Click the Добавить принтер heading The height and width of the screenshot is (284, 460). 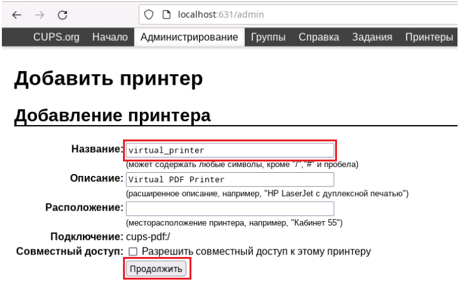[109, 79]
